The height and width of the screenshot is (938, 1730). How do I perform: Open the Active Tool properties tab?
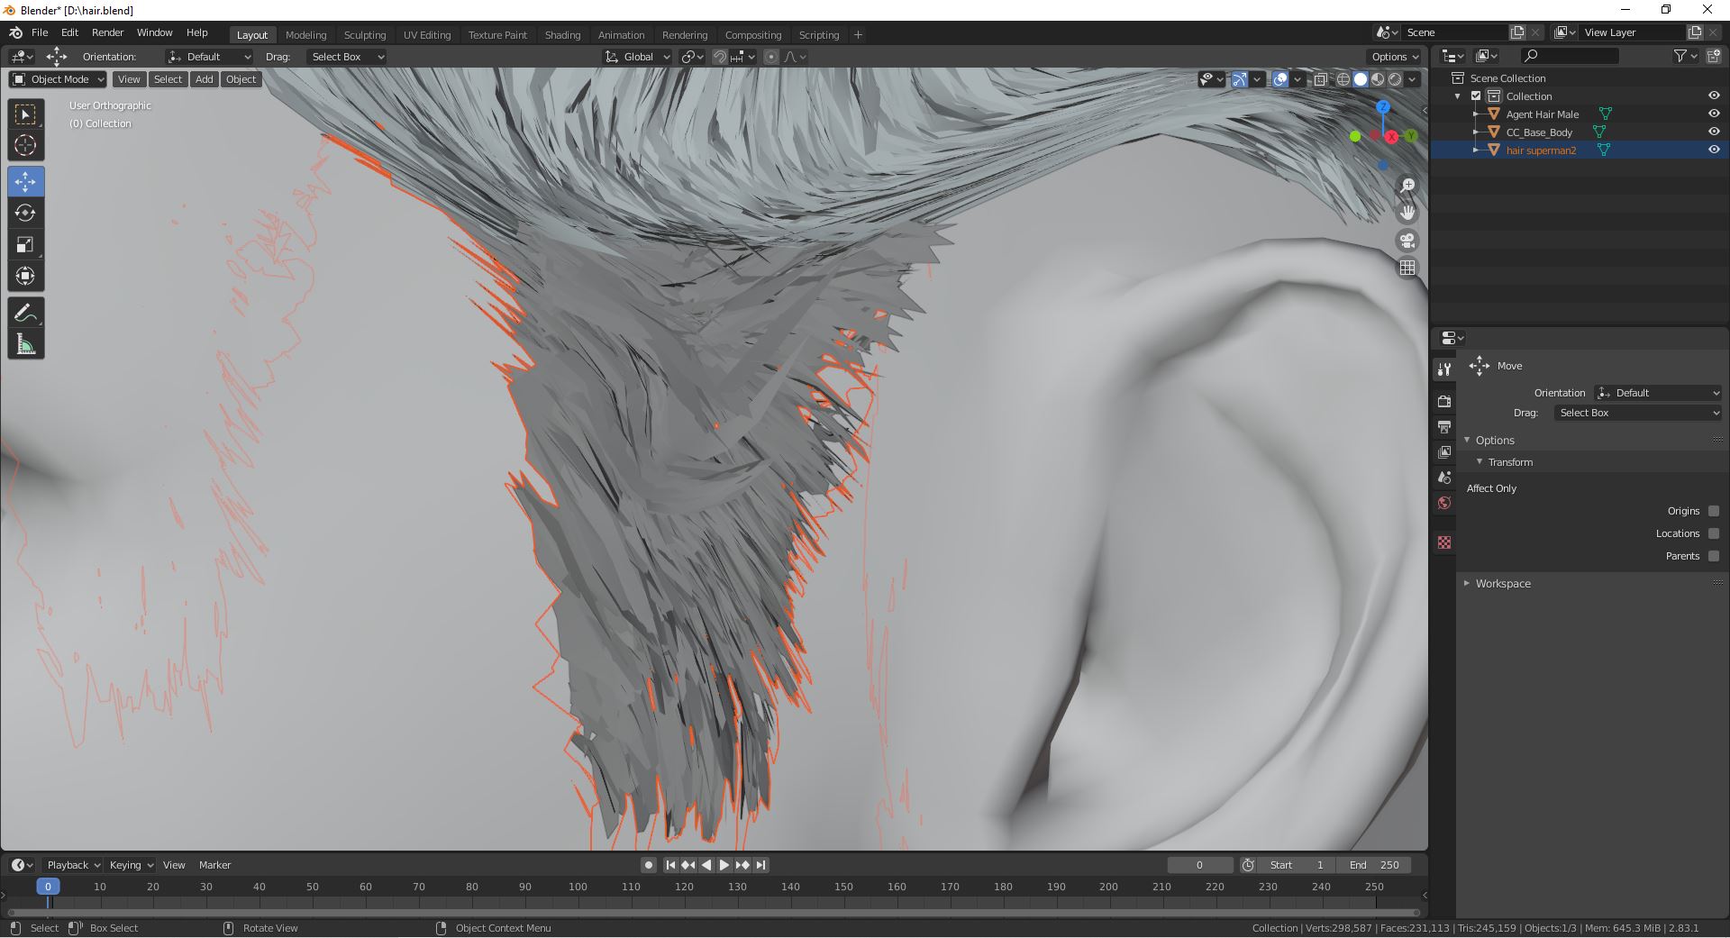coord(1444,369)
